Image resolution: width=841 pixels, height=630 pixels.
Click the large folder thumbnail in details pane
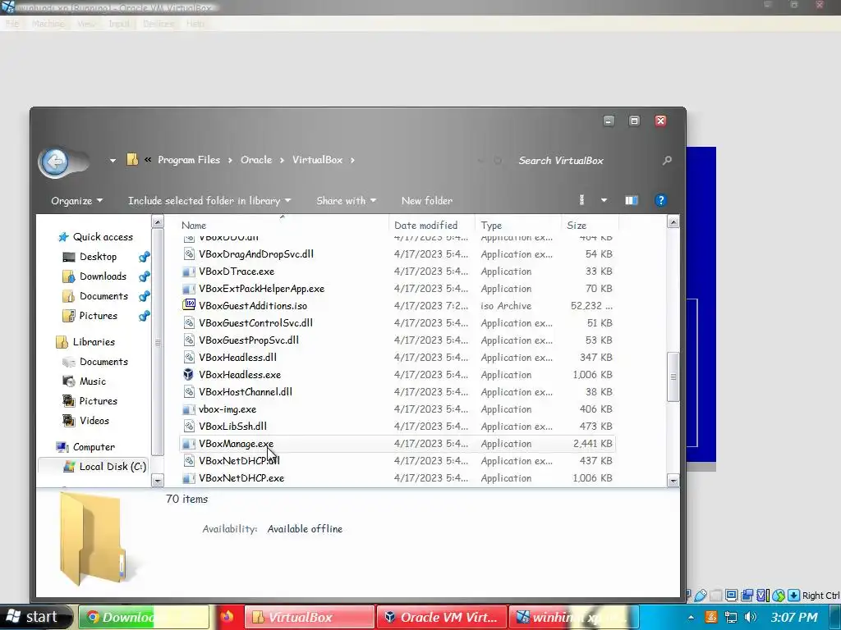[x=94, y=538]
